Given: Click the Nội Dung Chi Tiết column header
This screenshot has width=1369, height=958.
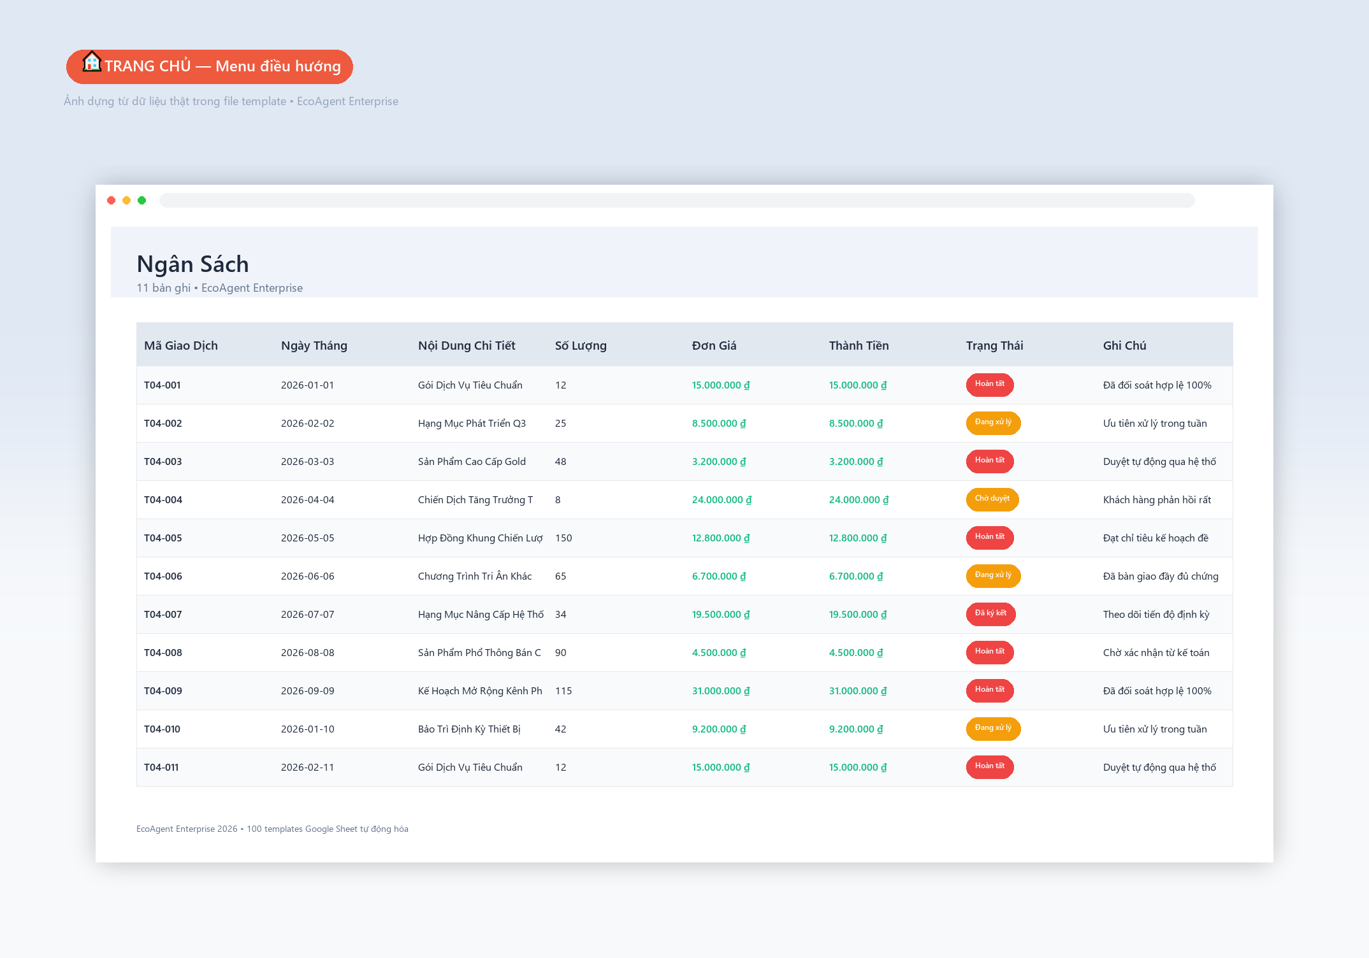Looking at the screenshot, I should tap(467, 345).
